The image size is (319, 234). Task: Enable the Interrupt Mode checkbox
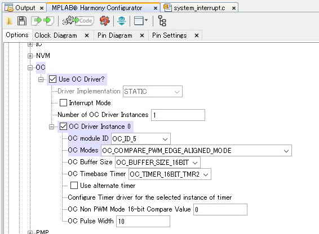coord(63,103)
